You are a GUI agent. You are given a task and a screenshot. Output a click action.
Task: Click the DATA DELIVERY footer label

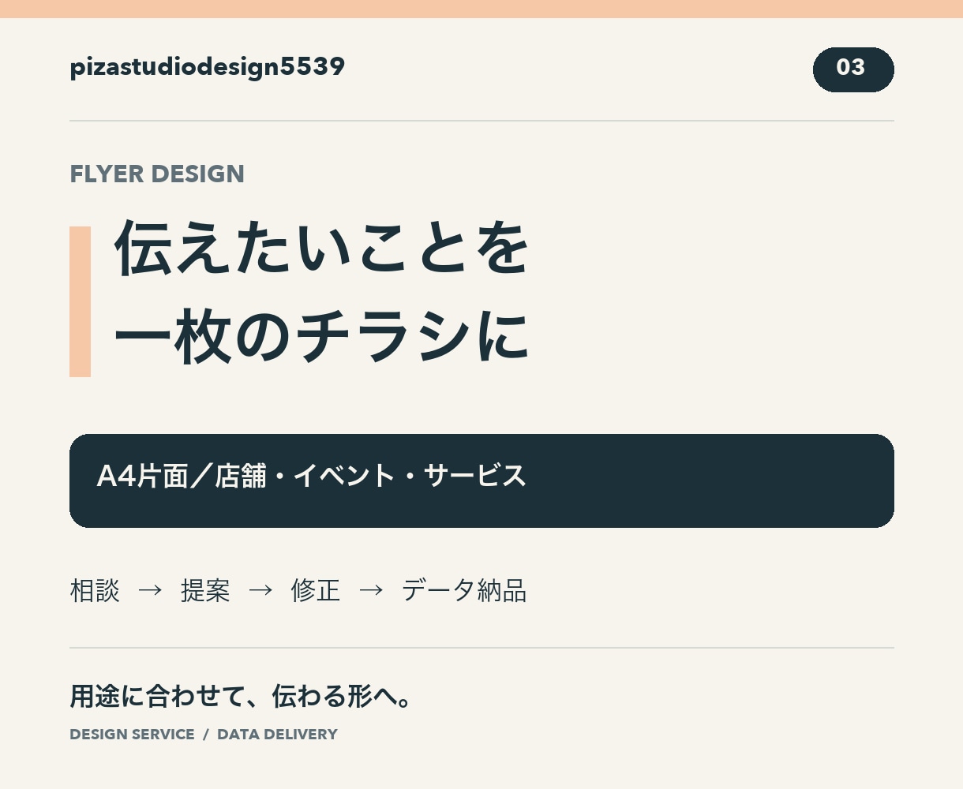coord(277,735)
